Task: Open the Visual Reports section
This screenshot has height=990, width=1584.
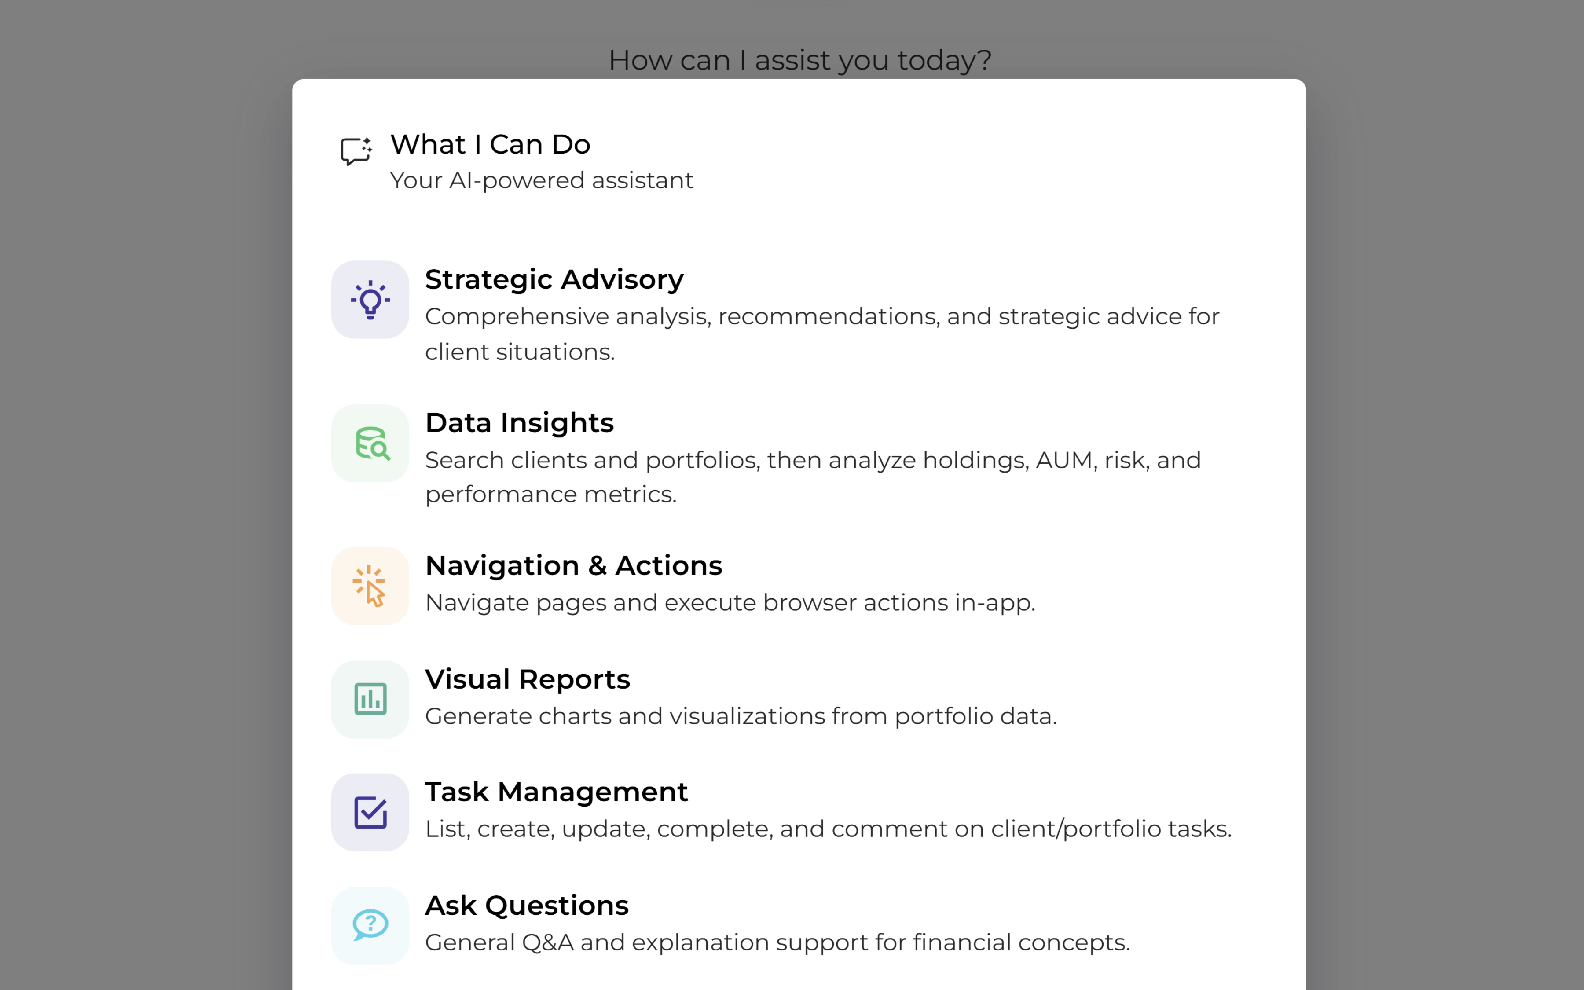Action: tap(528, 679)
